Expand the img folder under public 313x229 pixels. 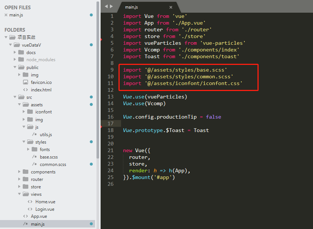[x=19, y=75]
